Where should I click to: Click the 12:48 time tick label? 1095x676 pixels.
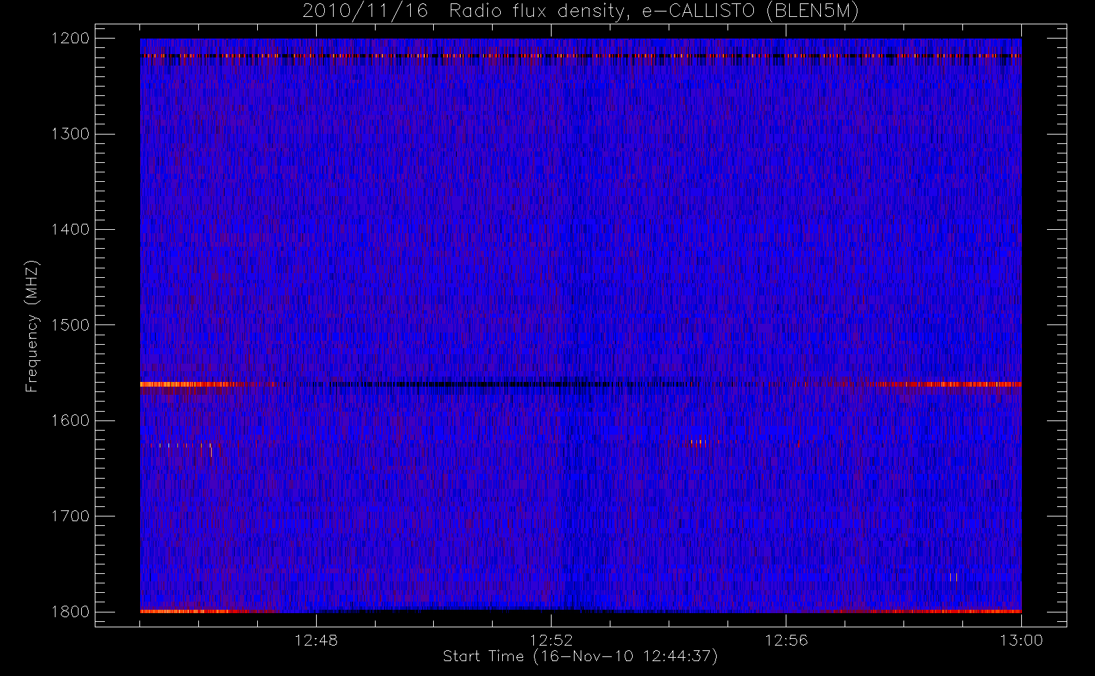point(316,640)
